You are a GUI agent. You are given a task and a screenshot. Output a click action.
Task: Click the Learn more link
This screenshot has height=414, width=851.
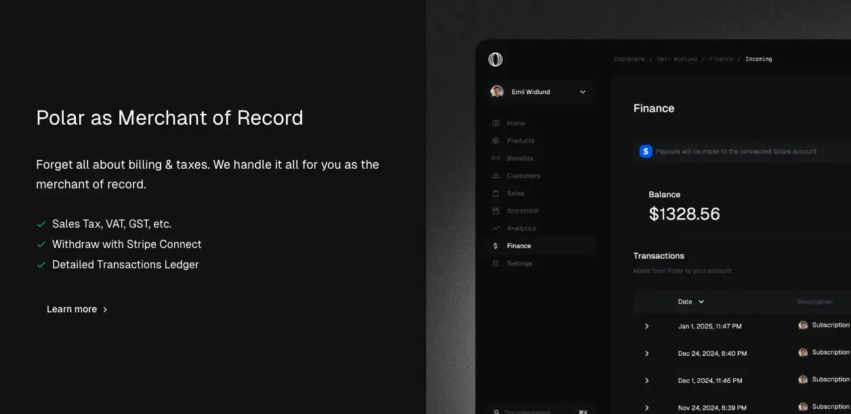click(x=77, y=309)
